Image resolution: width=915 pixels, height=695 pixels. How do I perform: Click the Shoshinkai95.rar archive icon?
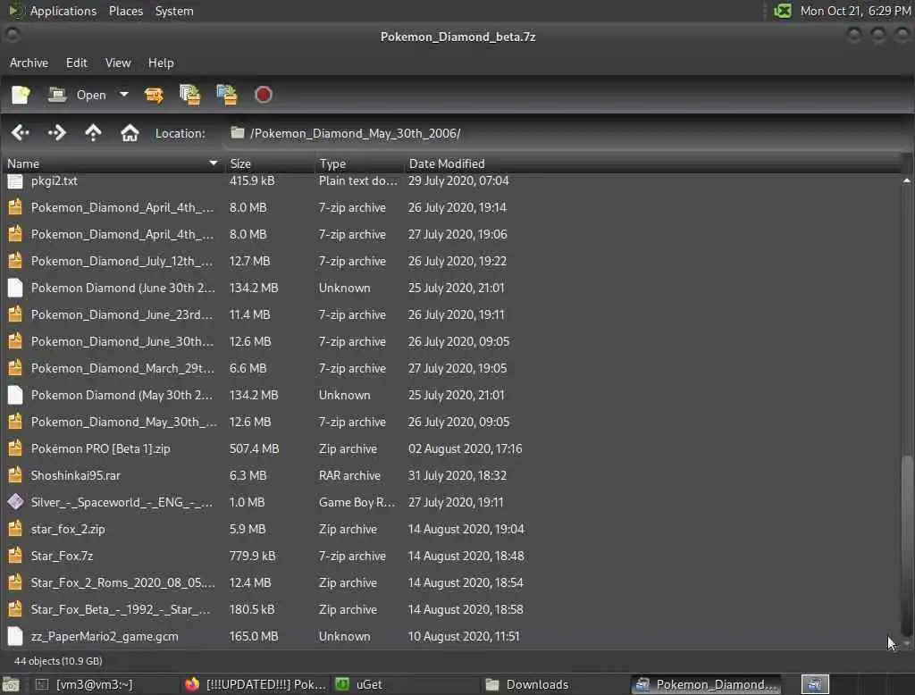[x=15, y=475]
